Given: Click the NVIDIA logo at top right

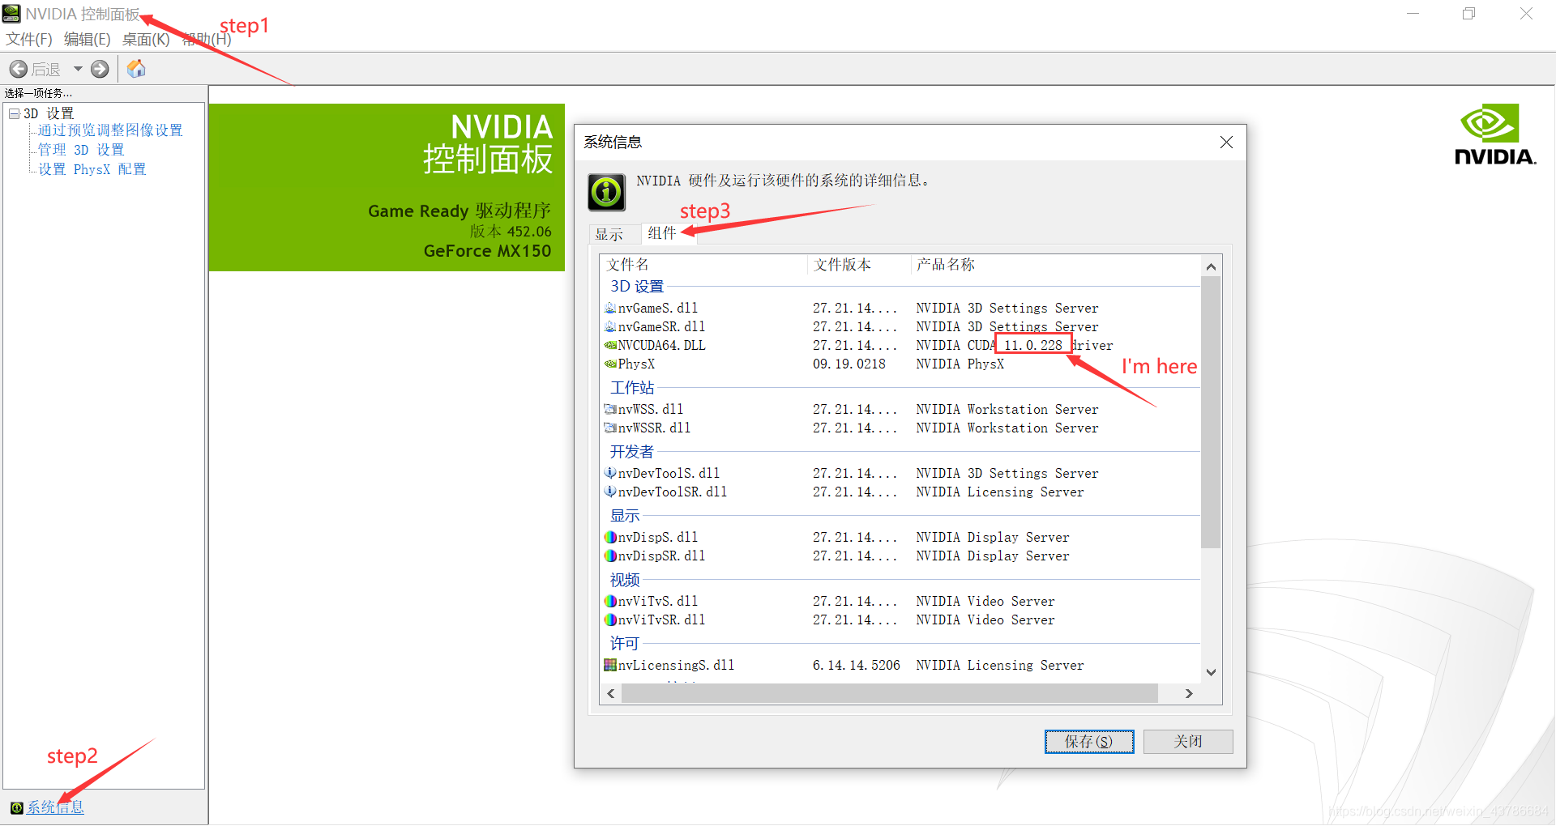Looking at the screenshot, I should click(1495, 134).
